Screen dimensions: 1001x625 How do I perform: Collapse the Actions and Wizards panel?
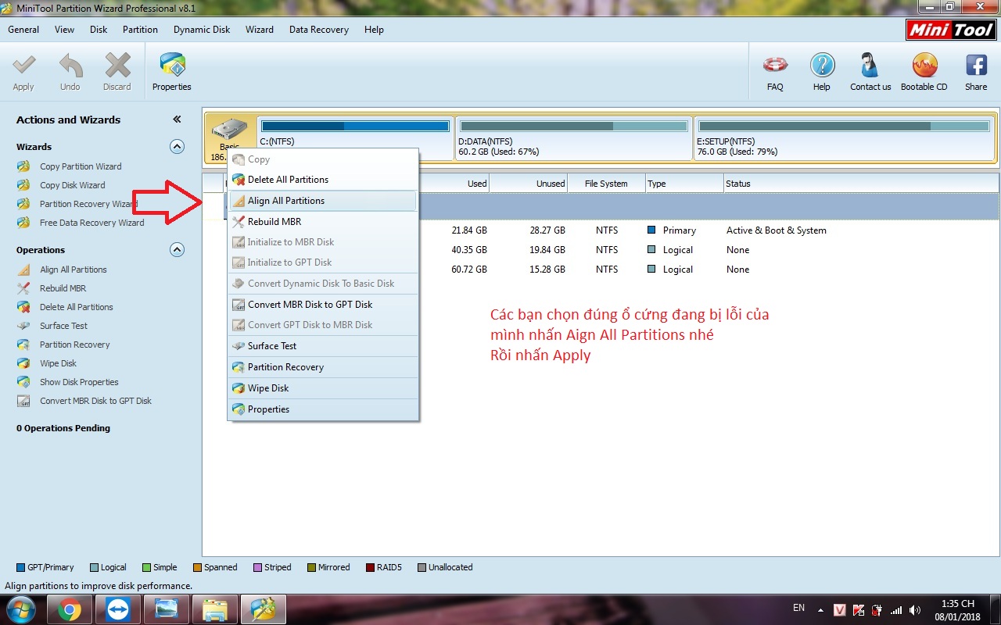click(177, 120)
